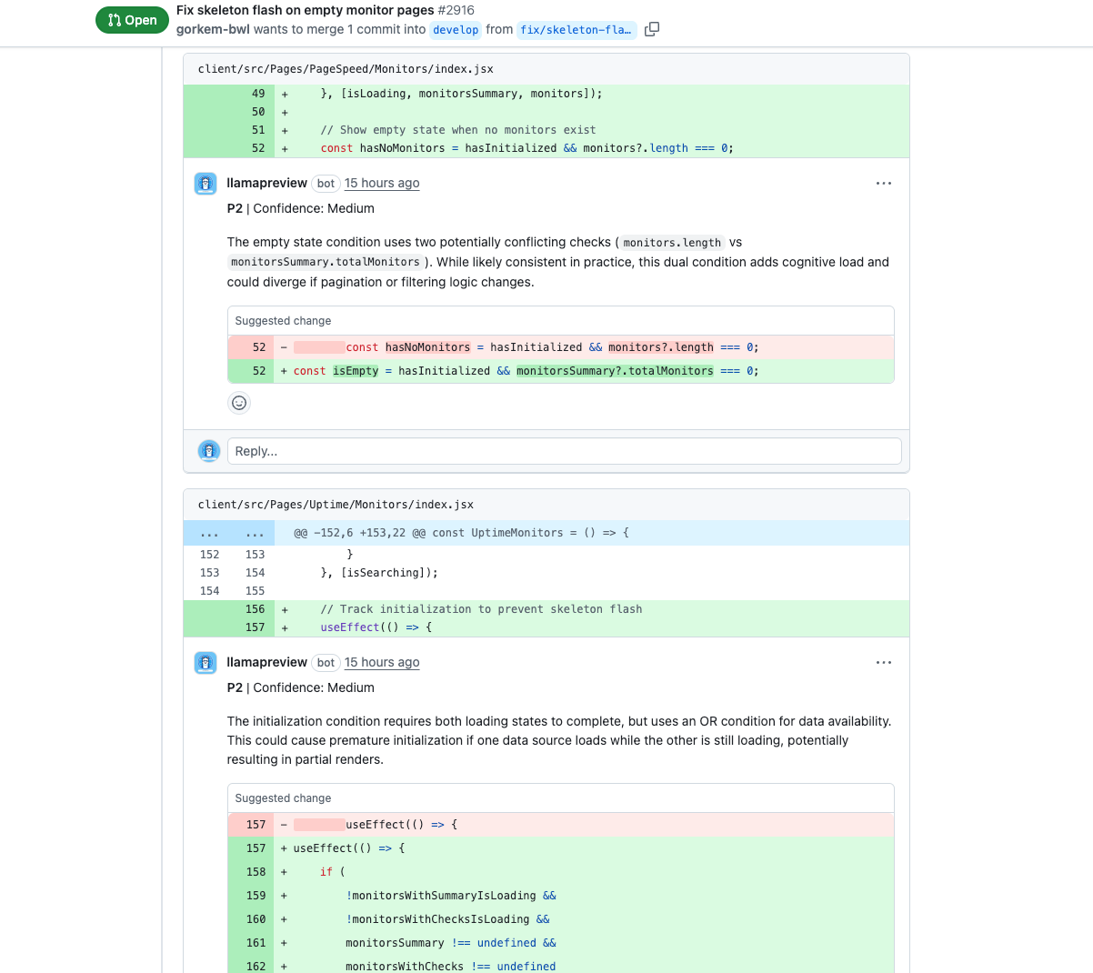The image size is (1093, 973).
Task: Add emoji reaction to first review comment
Action: [239, 403]
